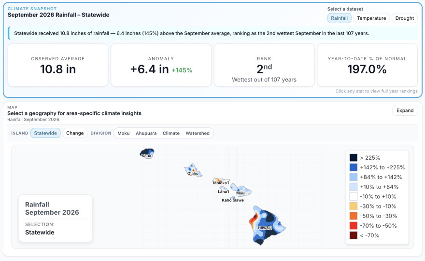This screenshot has height=261, width=425.
Task: Click Hawai'i island on the map
Action: coord(267,225)
